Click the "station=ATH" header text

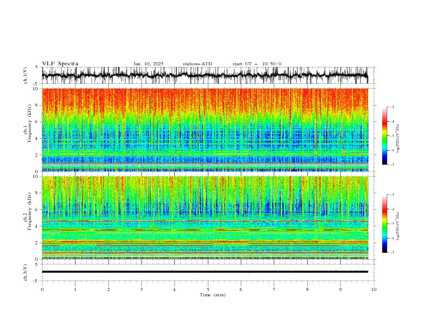(197, 64)
